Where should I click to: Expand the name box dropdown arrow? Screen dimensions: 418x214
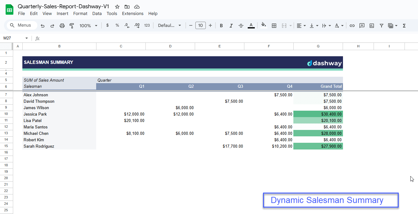27,38
